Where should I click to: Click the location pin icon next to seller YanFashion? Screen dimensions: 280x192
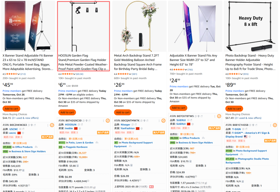pyautogui.click(x=142, y=128)
